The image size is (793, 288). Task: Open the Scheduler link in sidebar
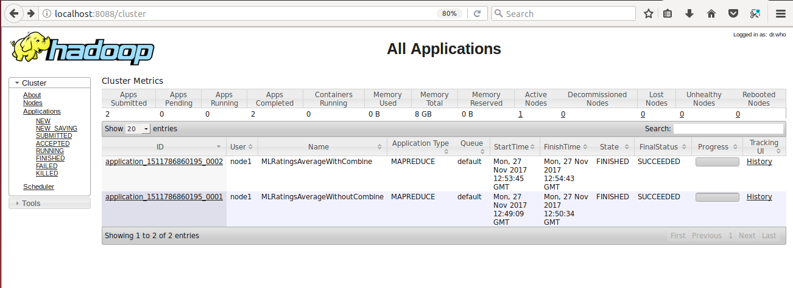39,187
